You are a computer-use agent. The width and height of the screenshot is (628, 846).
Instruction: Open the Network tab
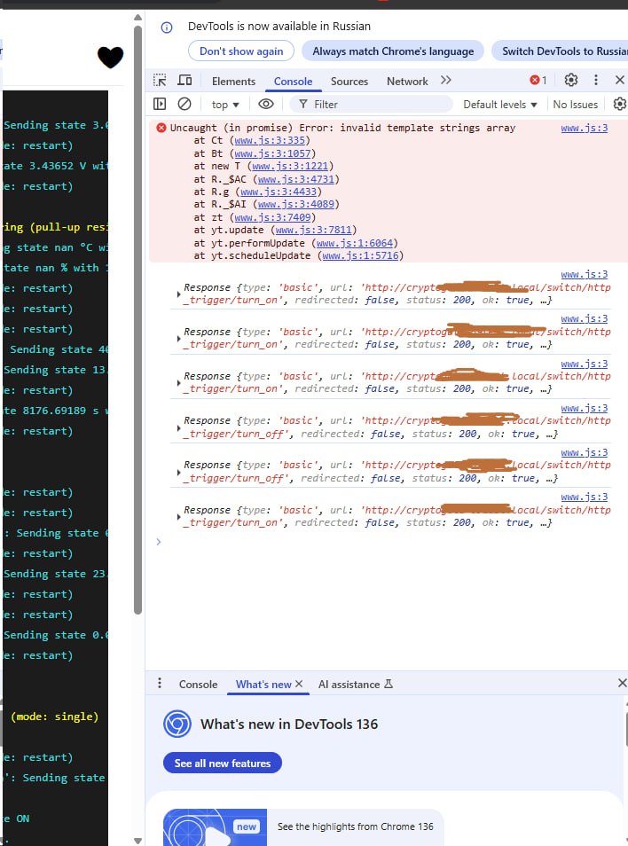tap(407, 82)
